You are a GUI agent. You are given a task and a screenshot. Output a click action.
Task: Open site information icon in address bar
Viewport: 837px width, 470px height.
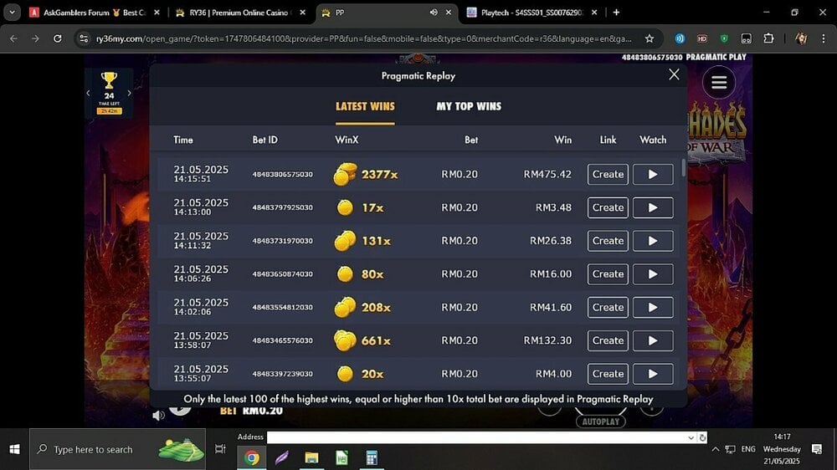point(83,38)
